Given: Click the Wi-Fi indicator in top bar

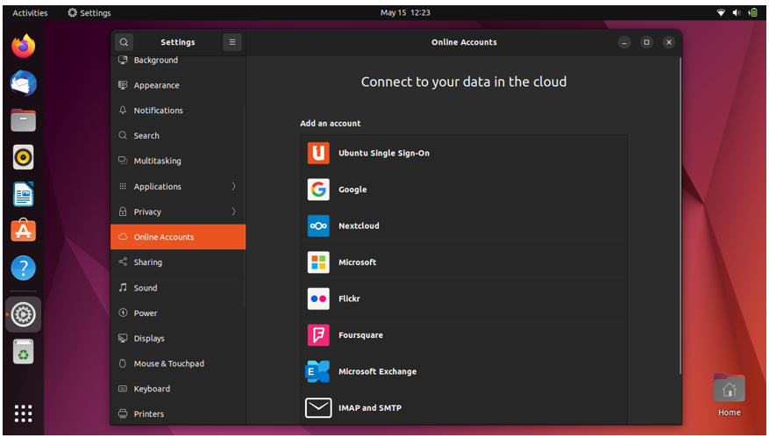Looking at the screenshot, I should [x=721, y=13].
